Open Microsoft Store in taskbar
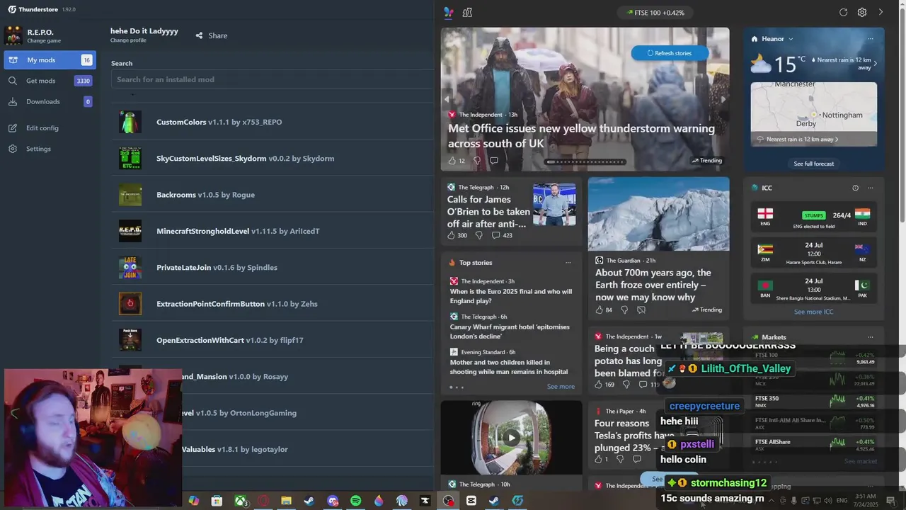 (217, 501)
